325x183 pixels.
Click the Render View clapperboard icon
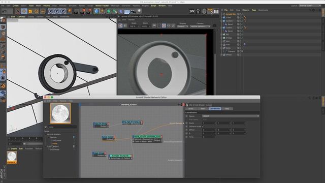tap(76, 11)
